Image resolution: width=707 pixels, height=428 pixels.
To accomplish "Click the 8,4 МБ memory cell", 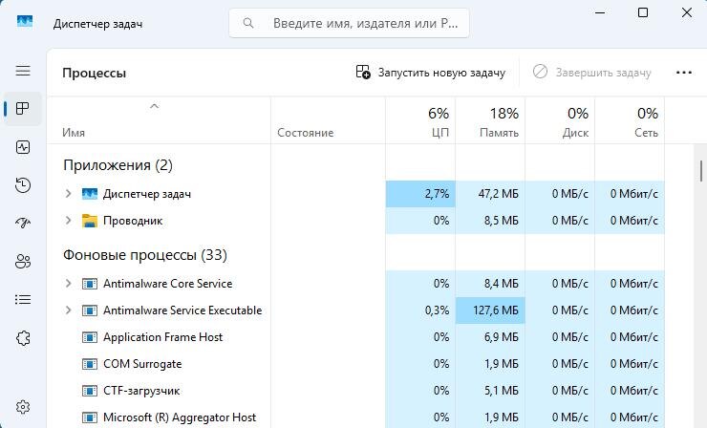I will click(x=490, y=284).
